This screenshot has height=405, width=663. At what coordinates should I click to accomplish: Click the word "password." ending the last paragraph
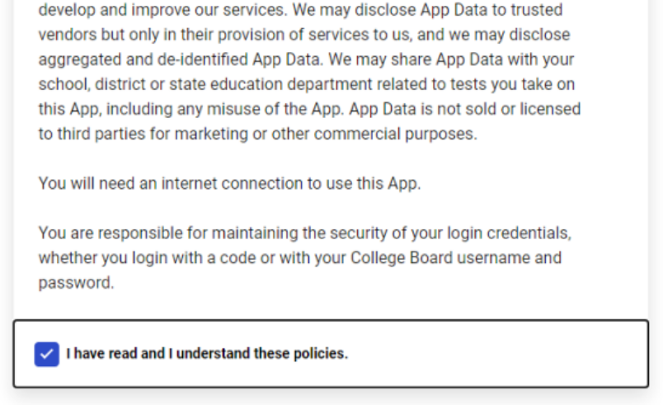76,283
